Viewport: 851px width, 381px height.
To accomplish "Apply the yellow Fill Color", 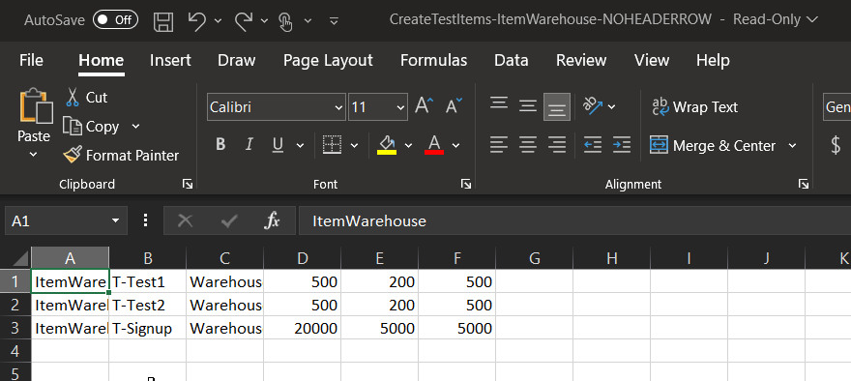I will point(387,145).
